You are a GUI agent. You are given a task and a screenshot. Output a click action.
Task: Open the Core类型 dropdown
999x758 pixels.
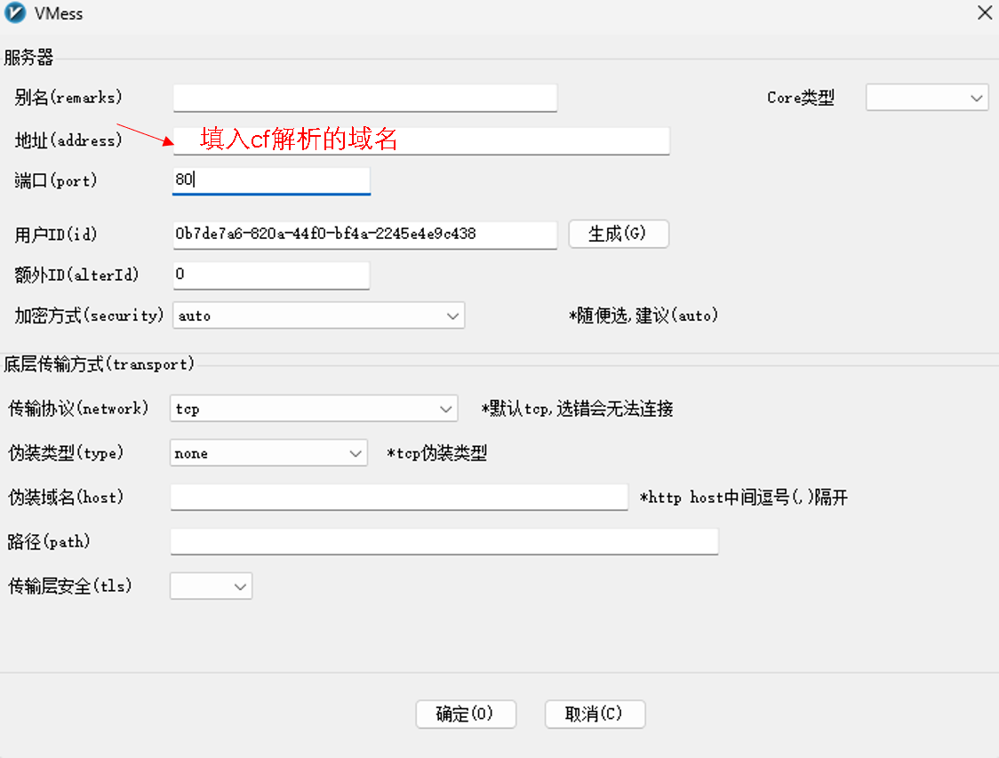coord(927,98)
